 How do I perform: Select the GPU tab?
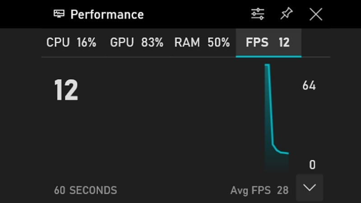(x=136, y=43)
